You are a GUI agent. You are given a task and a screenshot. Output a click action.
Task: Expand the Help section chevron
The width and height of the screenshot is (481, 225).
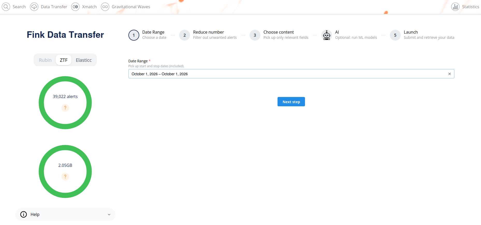tap(109, 215)
